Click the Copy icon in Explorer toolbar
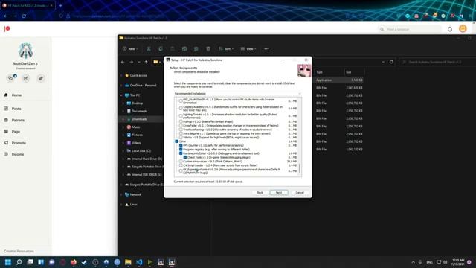The image size is (476, 268). (x=161, y=48)
